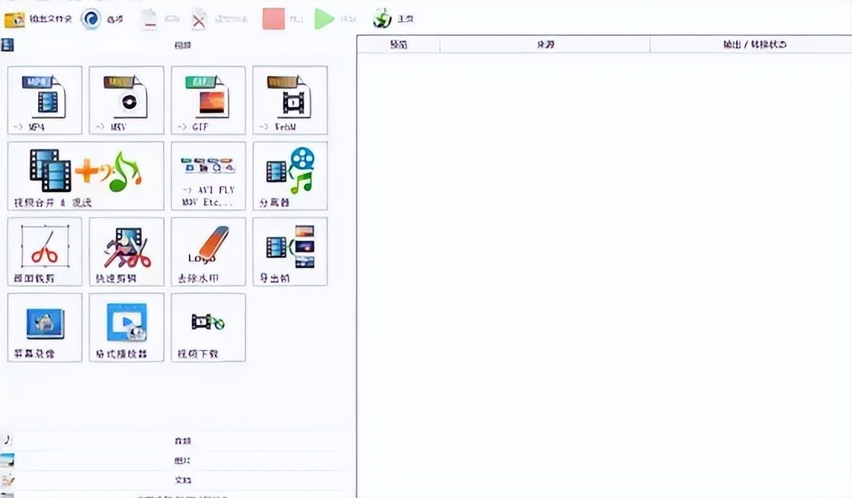Select the export frames tool
This screenshot has width=852, height=498.
[290, 251]
